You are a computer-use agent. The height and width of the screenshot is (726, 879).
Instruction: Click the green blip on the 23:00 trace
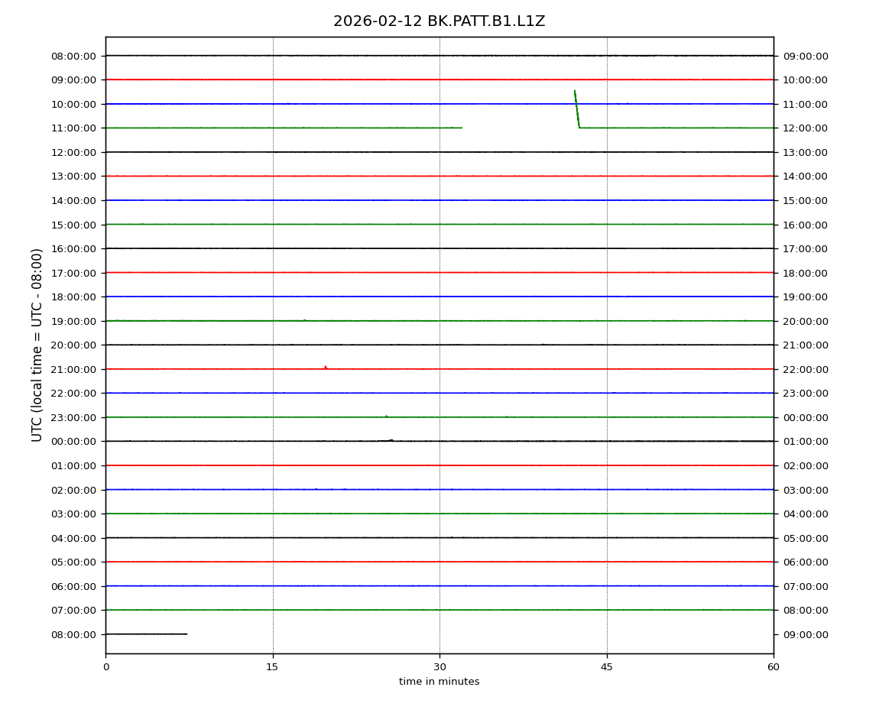click(386, 416)
